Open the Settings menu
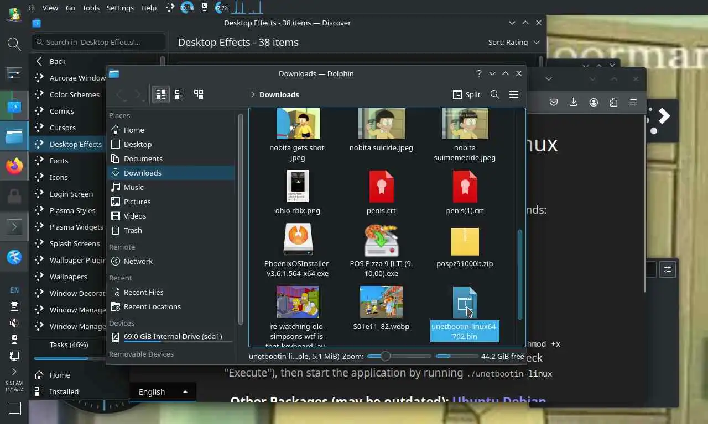Screen dimensions: 708x424 120,8
